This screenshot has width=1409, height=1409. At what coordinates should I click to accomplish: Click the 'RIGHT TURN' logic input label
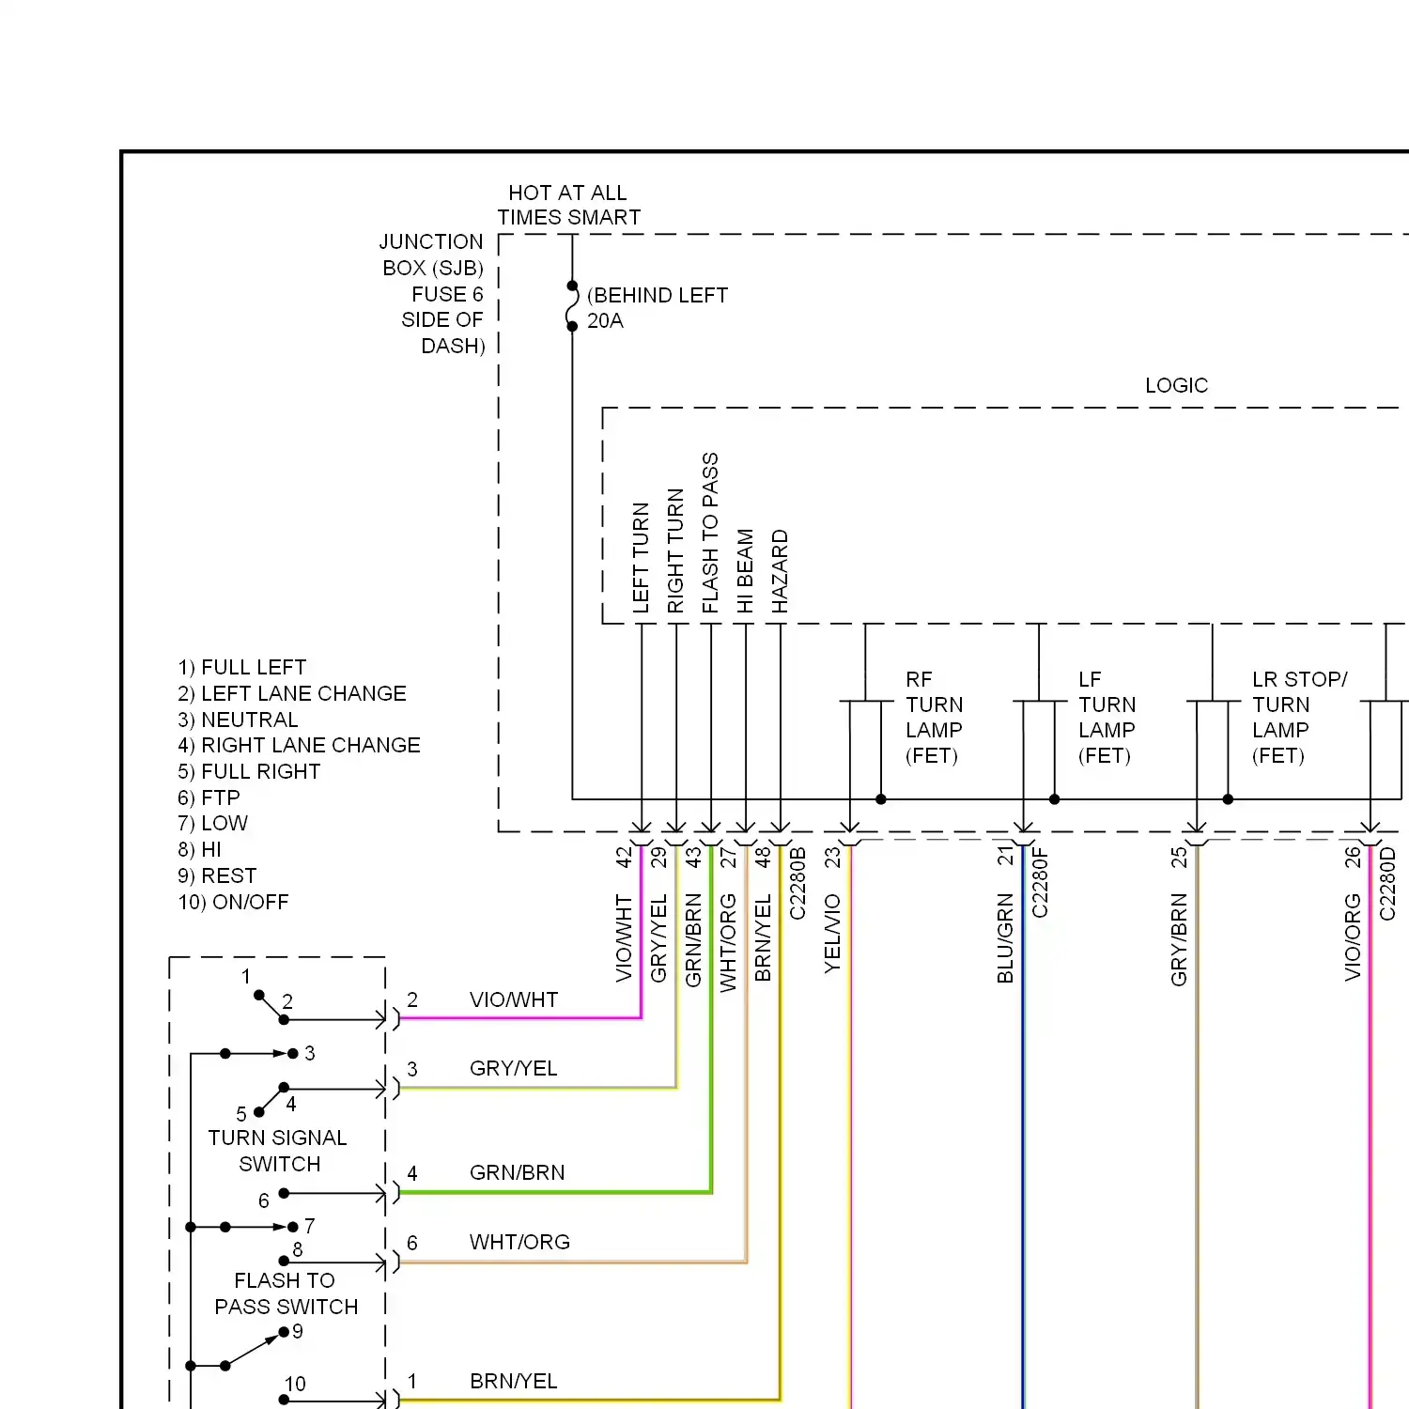coord(675,550)
